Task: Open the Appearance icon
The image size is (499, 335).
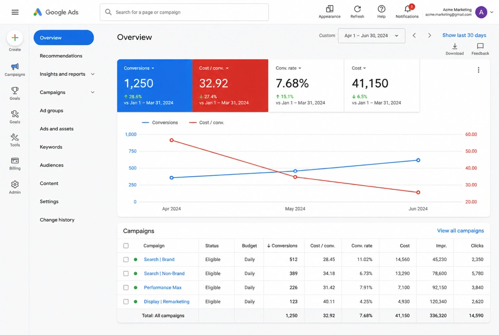Action: click(330, 9)
